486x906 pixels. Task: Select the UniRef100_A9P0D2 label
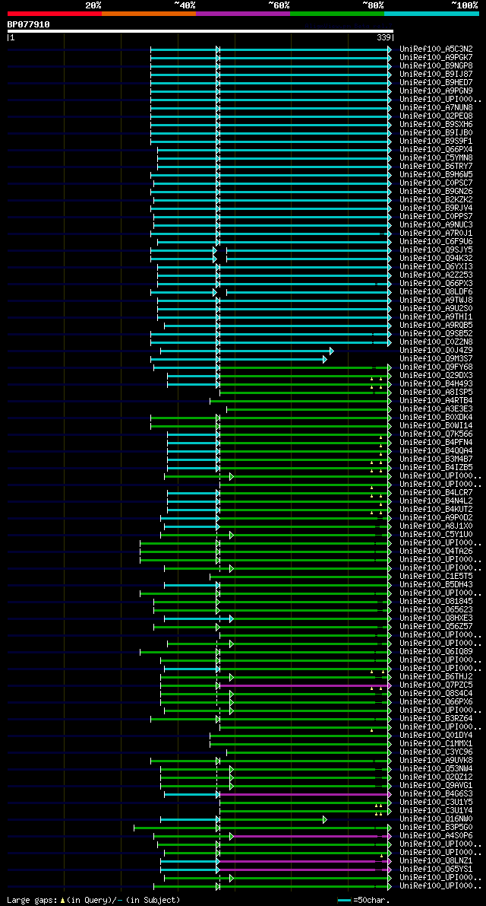436,518
